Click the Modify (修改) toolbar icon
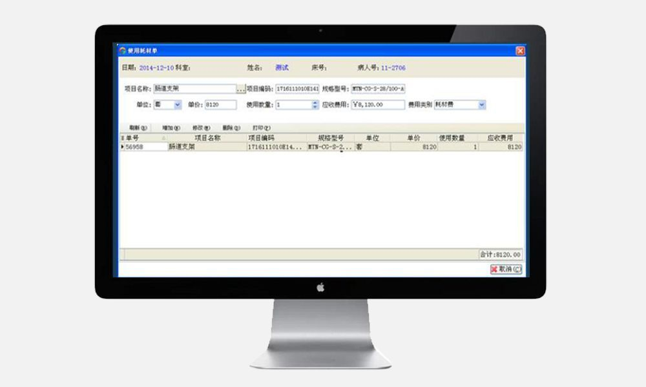Screen dimensions: 646x387 tap(201, 128)
